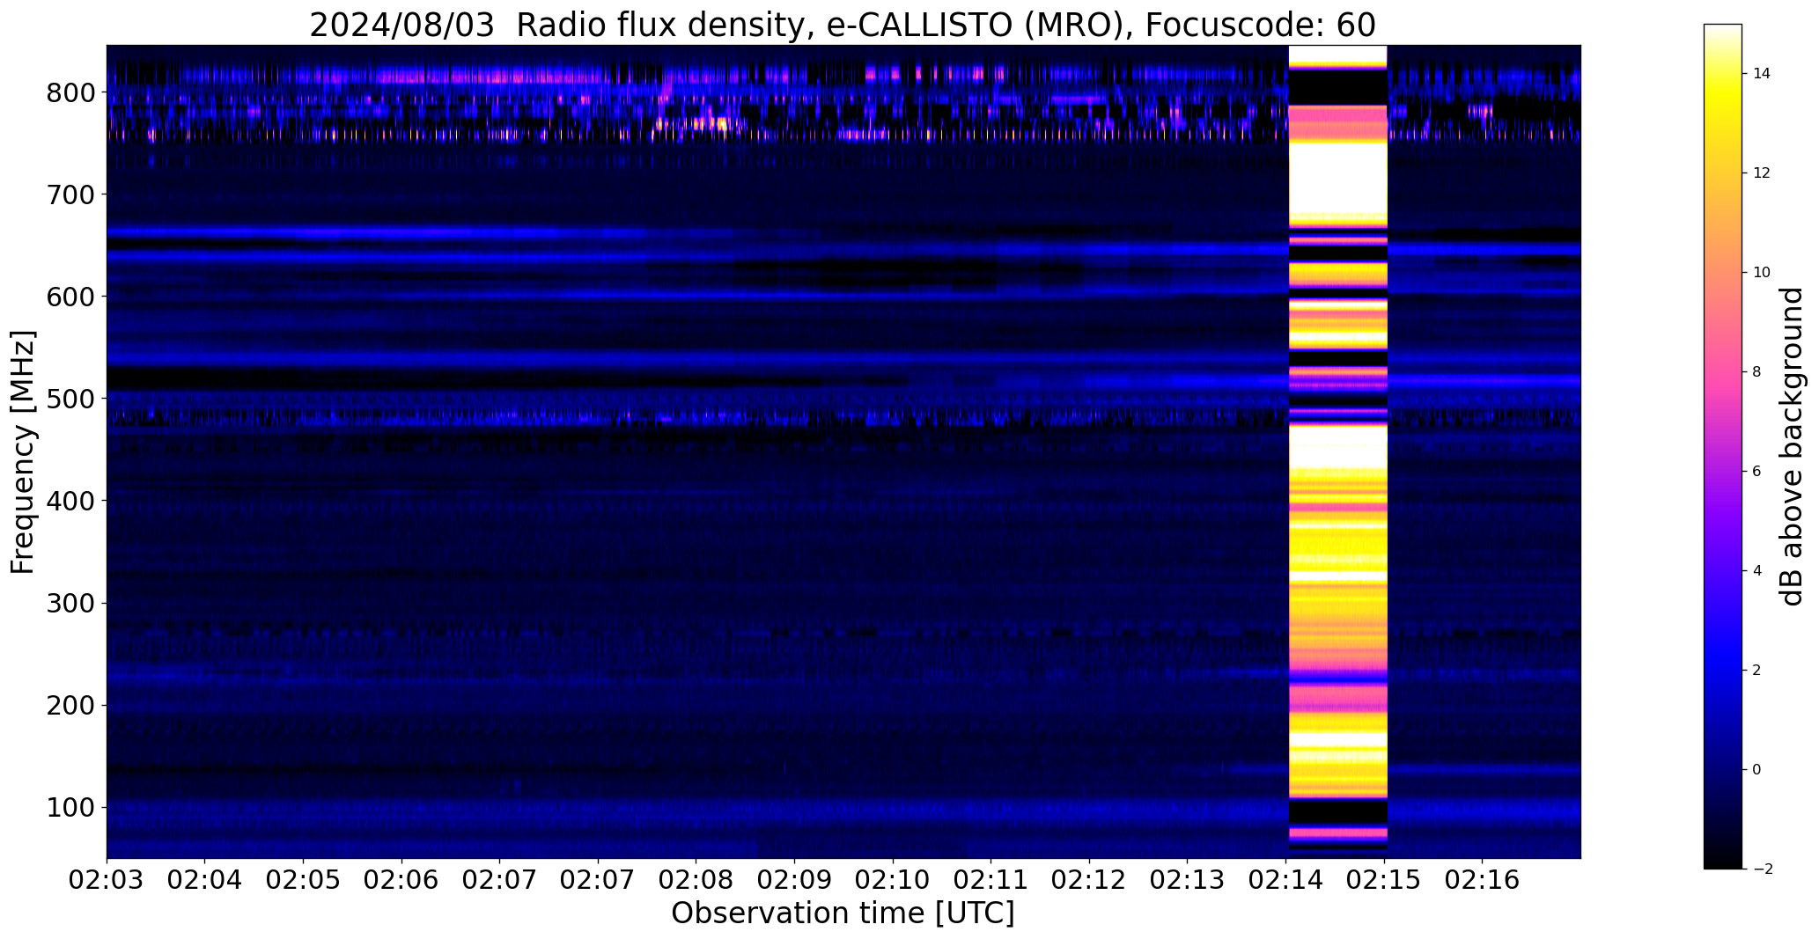Click the colorbar tick value 14
This screenshot has width=1819, height=939.
click(x=1762, y=74)
